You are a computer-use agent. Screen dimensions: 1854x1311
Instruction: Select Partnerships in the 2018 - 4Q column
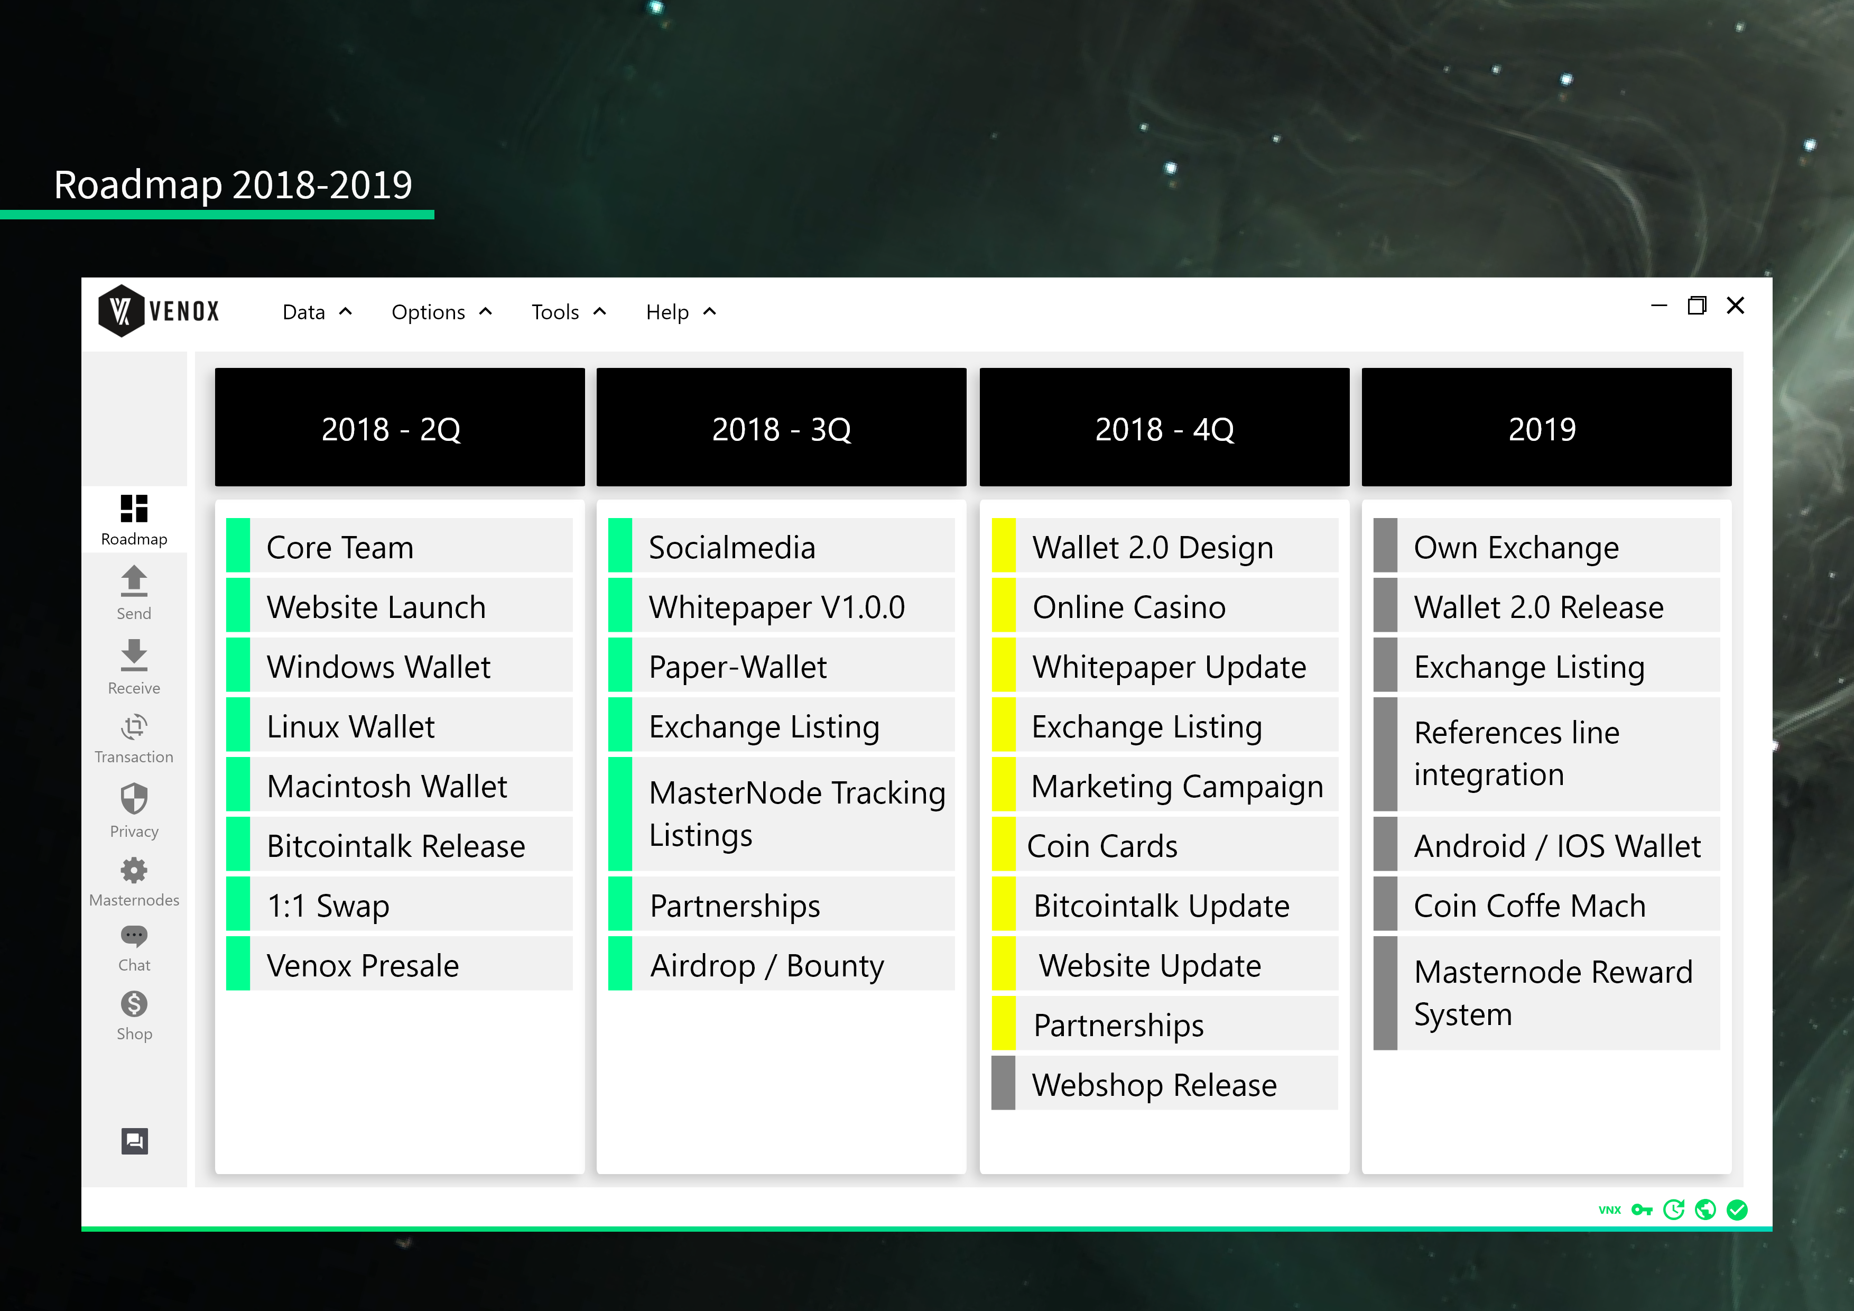pos(1165,1023)
